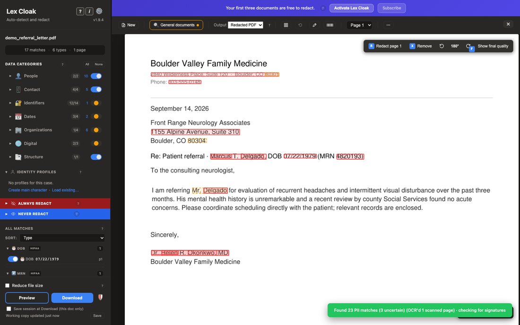Toggle the Organizations category switch
The width and height of the screenshot is (520, 325).
coord(96,130)
